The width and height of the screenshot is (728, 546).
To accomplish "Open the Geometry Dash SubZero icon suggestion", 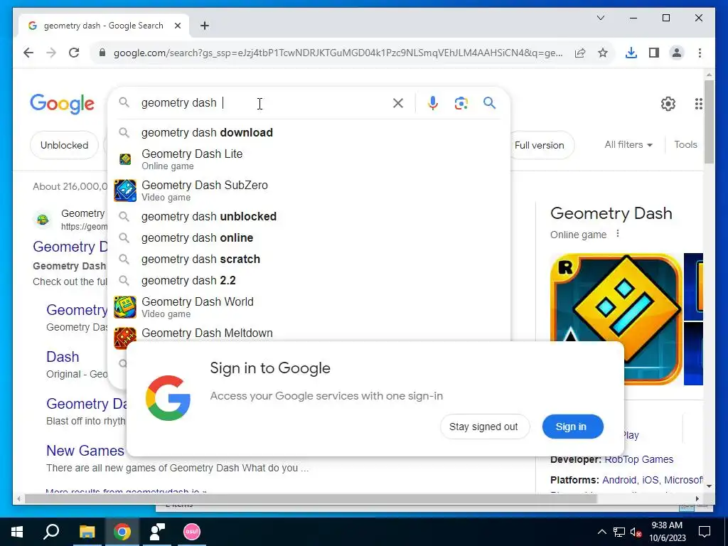I will 125,191.
